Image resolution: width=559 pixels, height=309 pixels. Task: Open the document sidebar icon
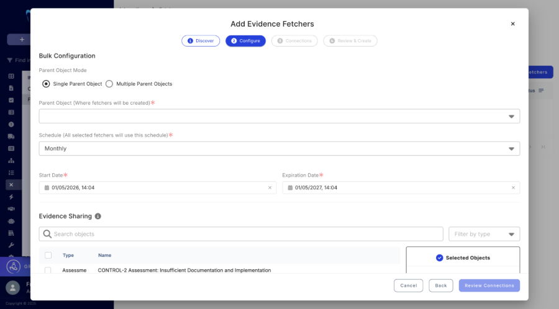point(11,88)
